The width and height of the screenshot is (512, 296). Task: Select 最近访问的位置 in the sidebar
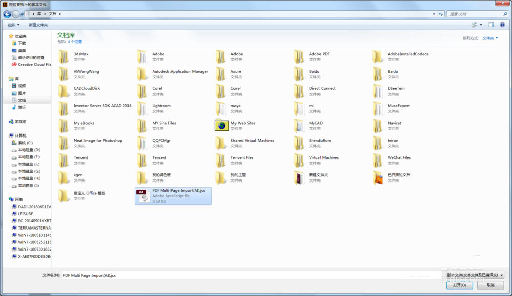point(28,58)
